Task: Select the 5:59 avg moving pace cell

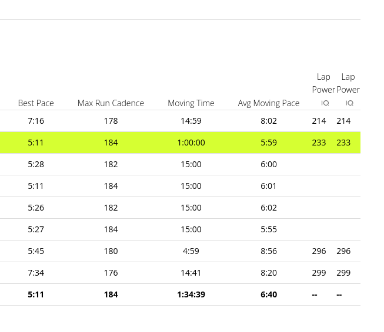Action: [269, 143]
